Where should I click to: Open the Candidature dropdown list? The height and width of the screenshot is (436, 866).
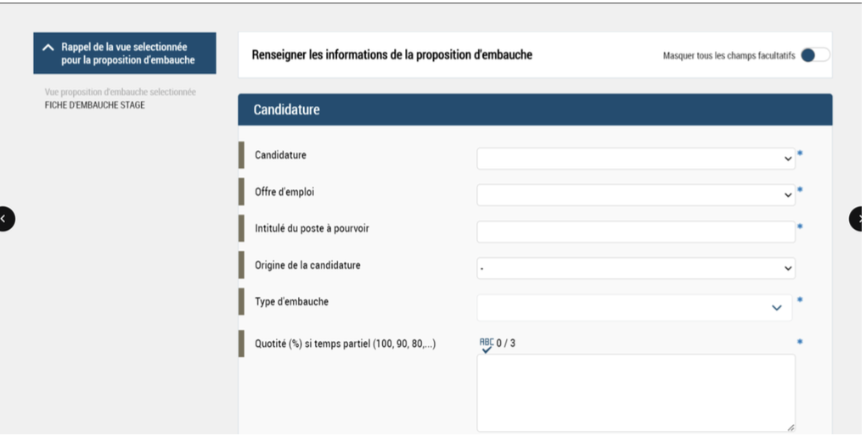635,159
